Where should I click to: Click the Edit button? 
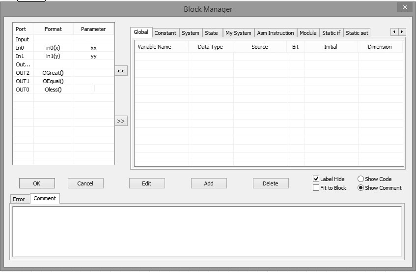pos(147,183)
